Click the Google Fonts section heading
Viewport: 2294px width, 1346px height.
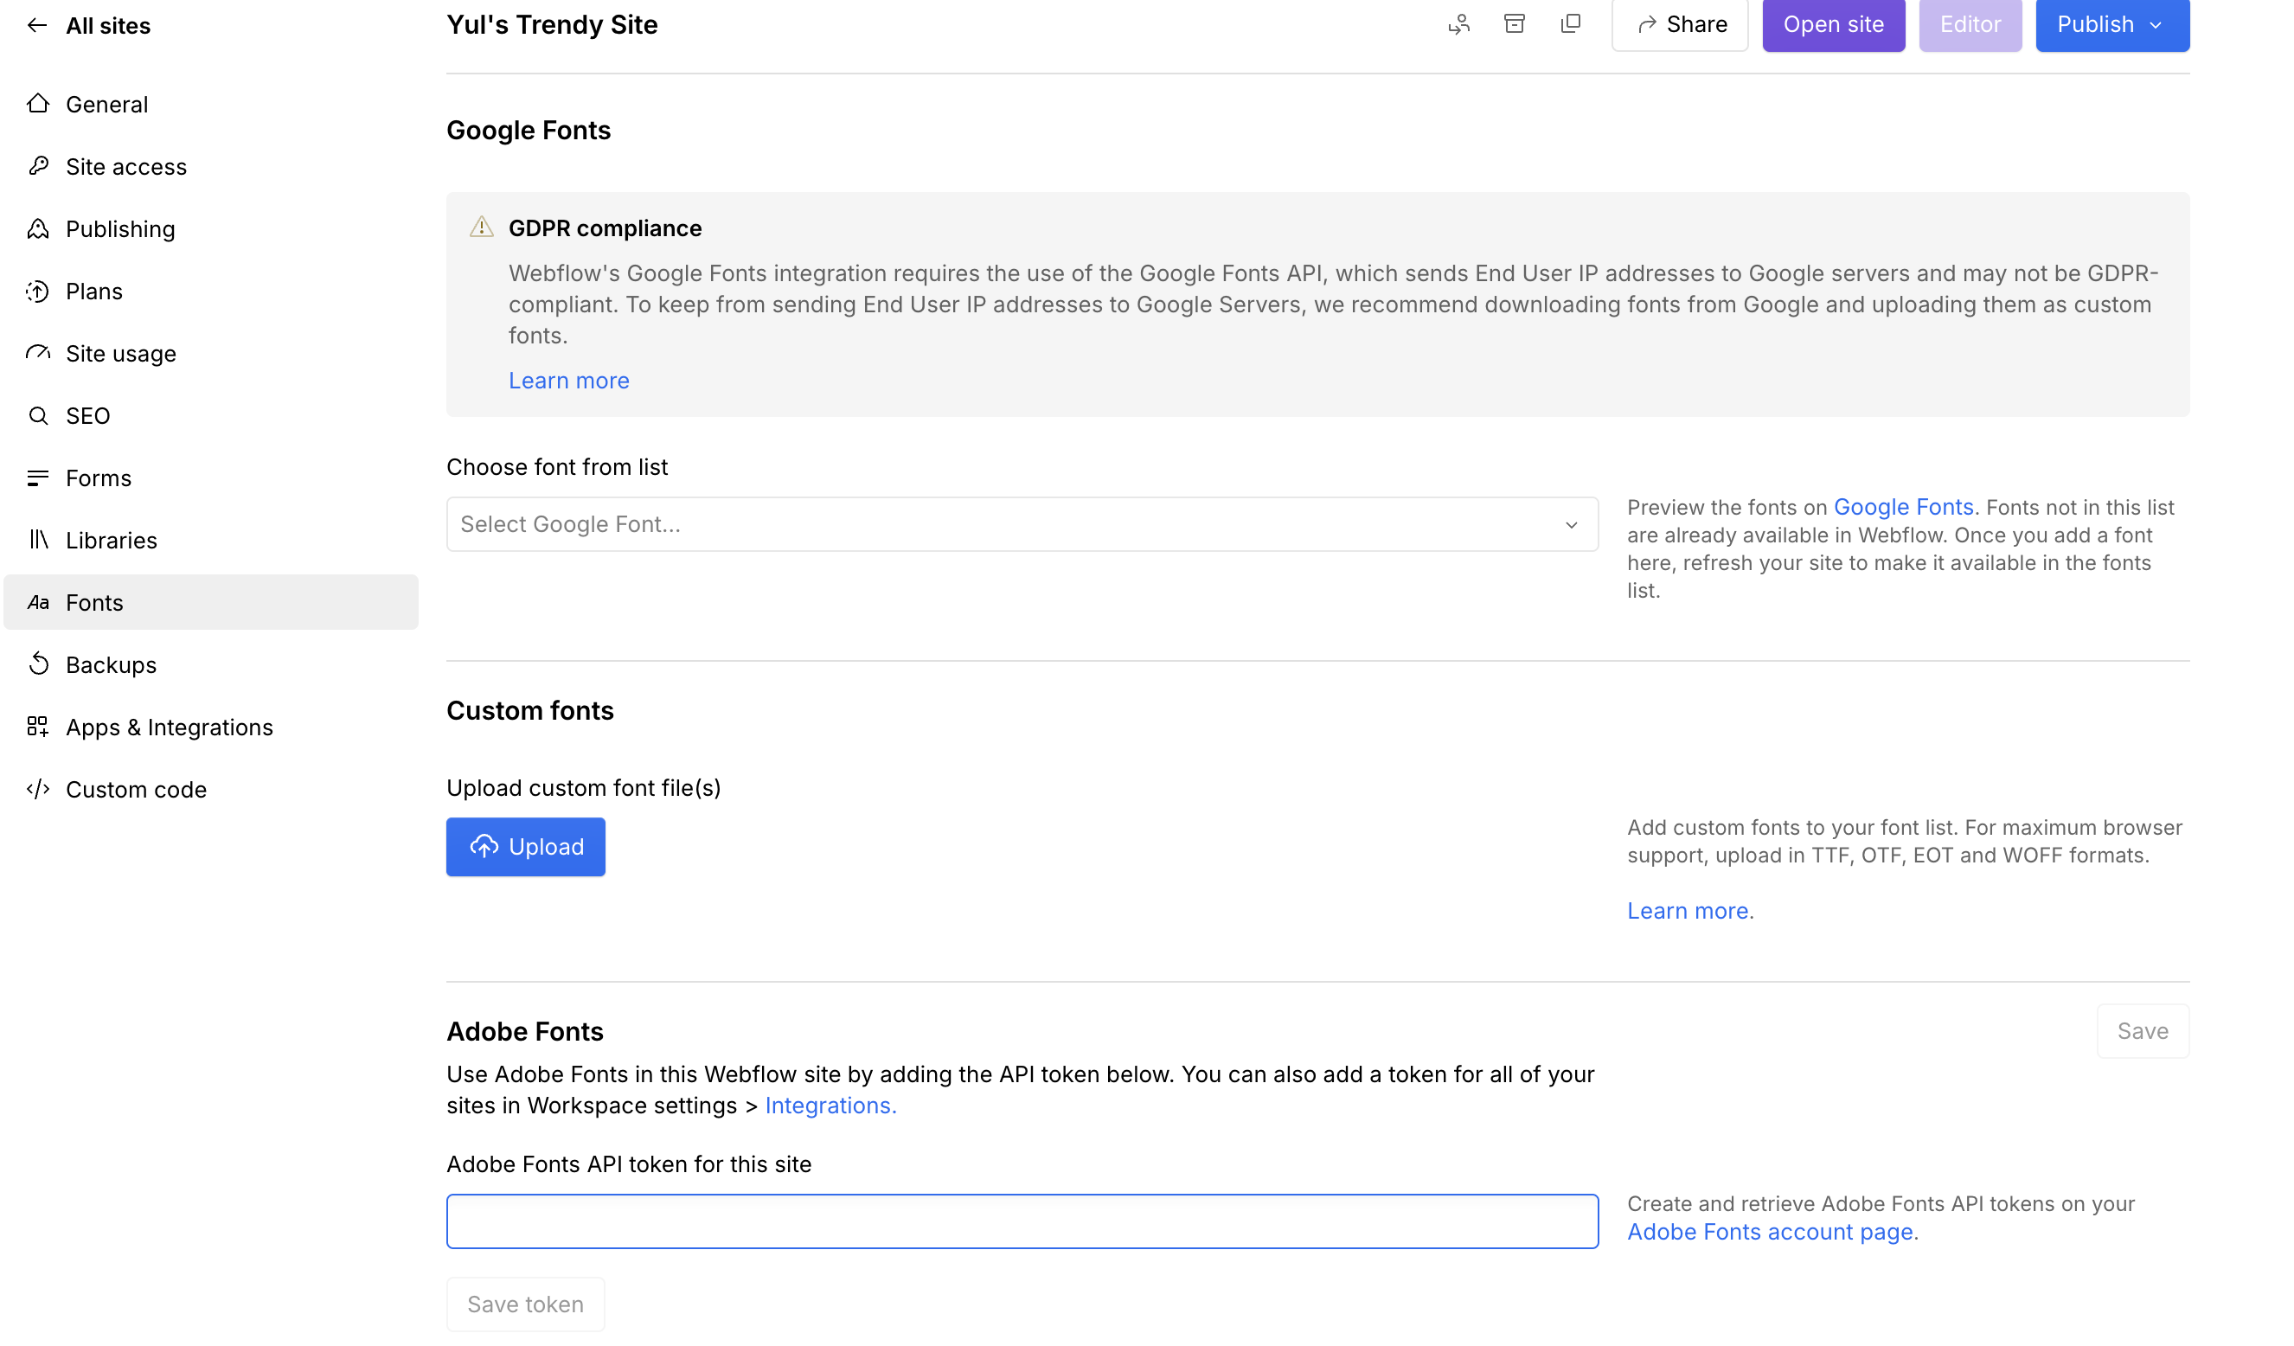pos(528,130)
